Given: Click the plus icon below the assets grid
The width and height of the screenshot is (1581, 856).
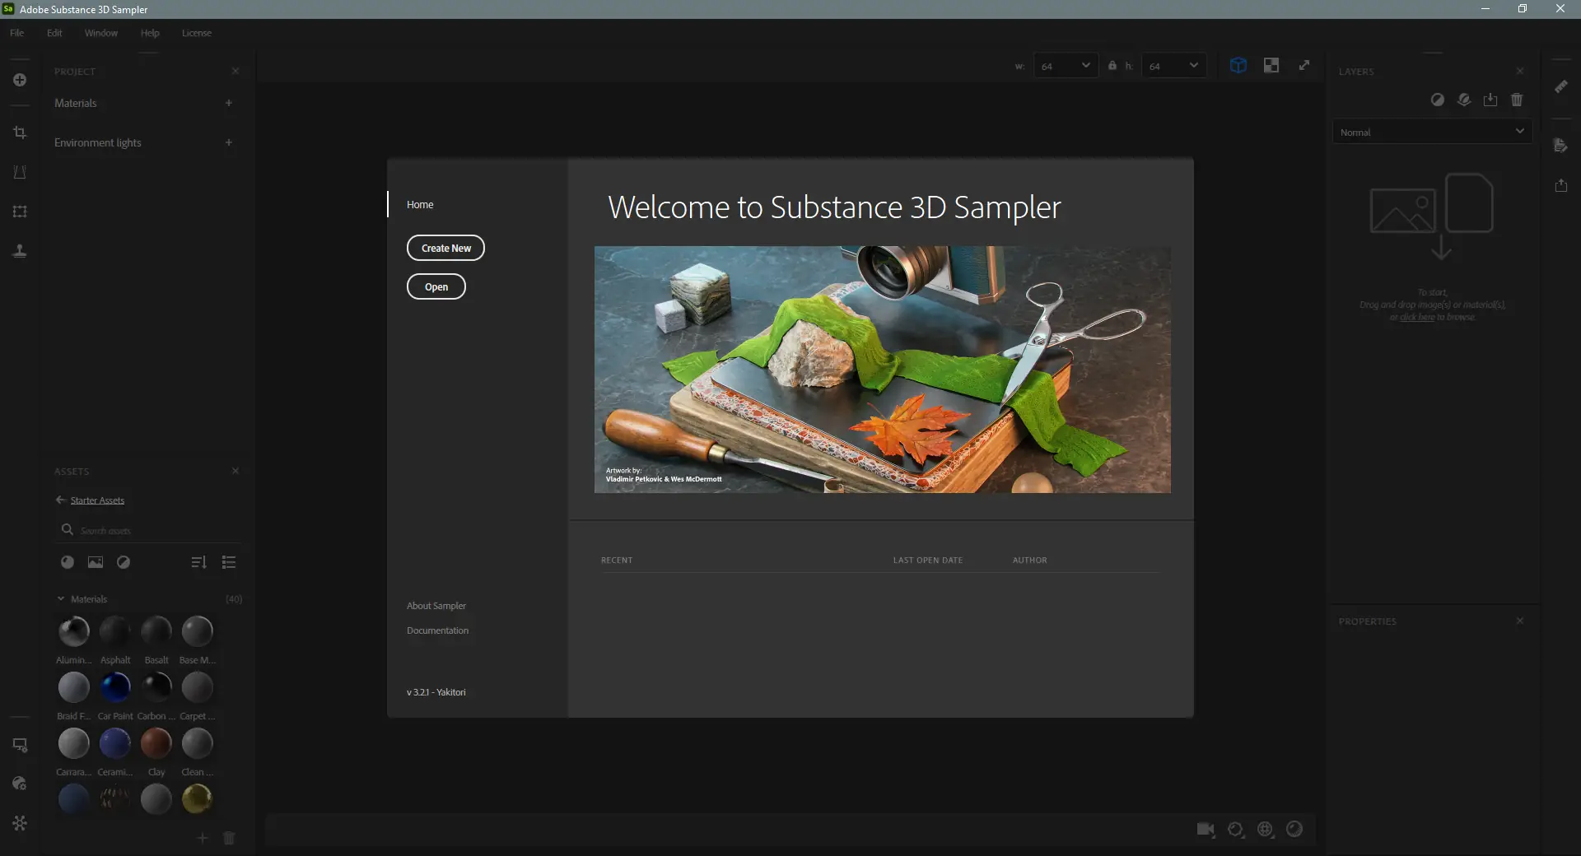Looking at the screenshot, I should point(202,838).
